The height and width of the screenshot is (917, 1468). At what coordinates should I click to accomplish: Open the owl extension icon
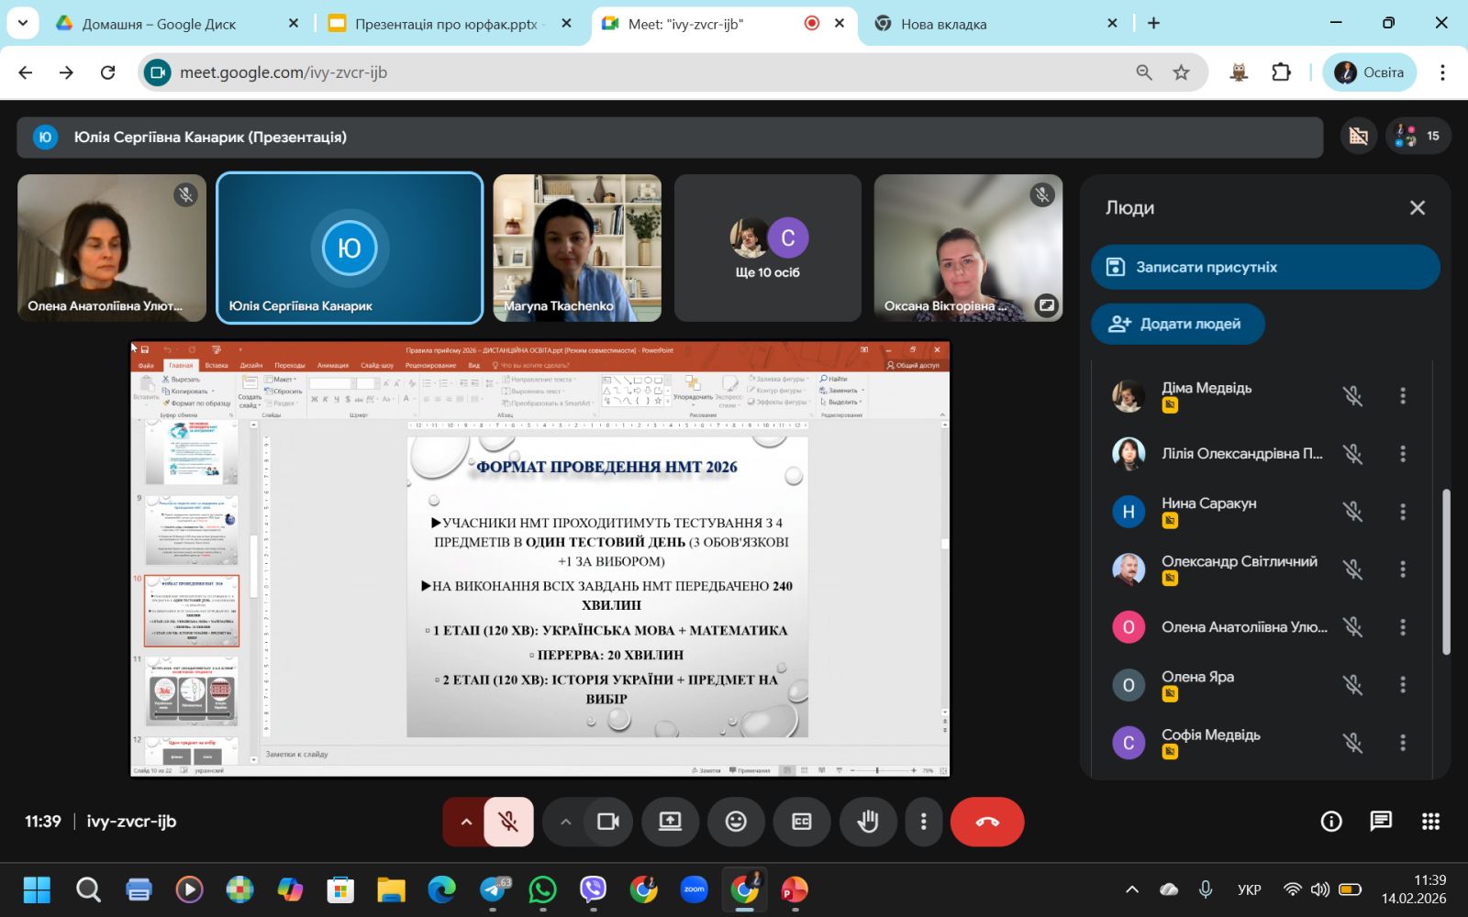point(1239,72)
